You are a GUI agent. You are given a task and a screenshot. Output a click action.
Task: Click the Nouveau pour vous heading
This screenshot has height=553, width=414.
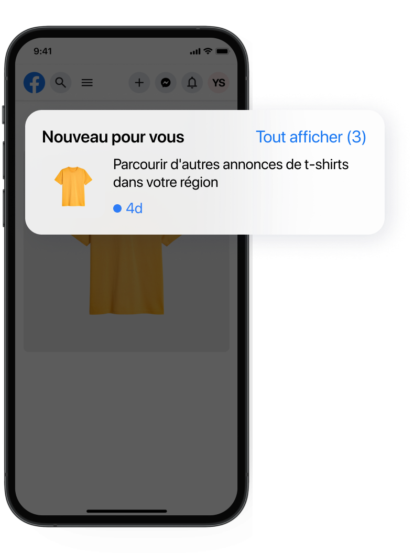[113, 137]
